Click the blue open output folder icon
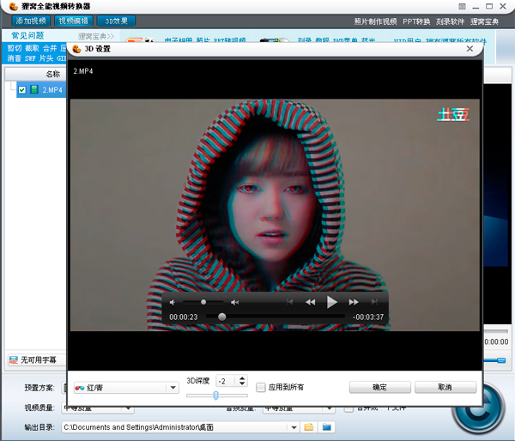This screenshot has height=441, width=515. click(x=326, y=427)
